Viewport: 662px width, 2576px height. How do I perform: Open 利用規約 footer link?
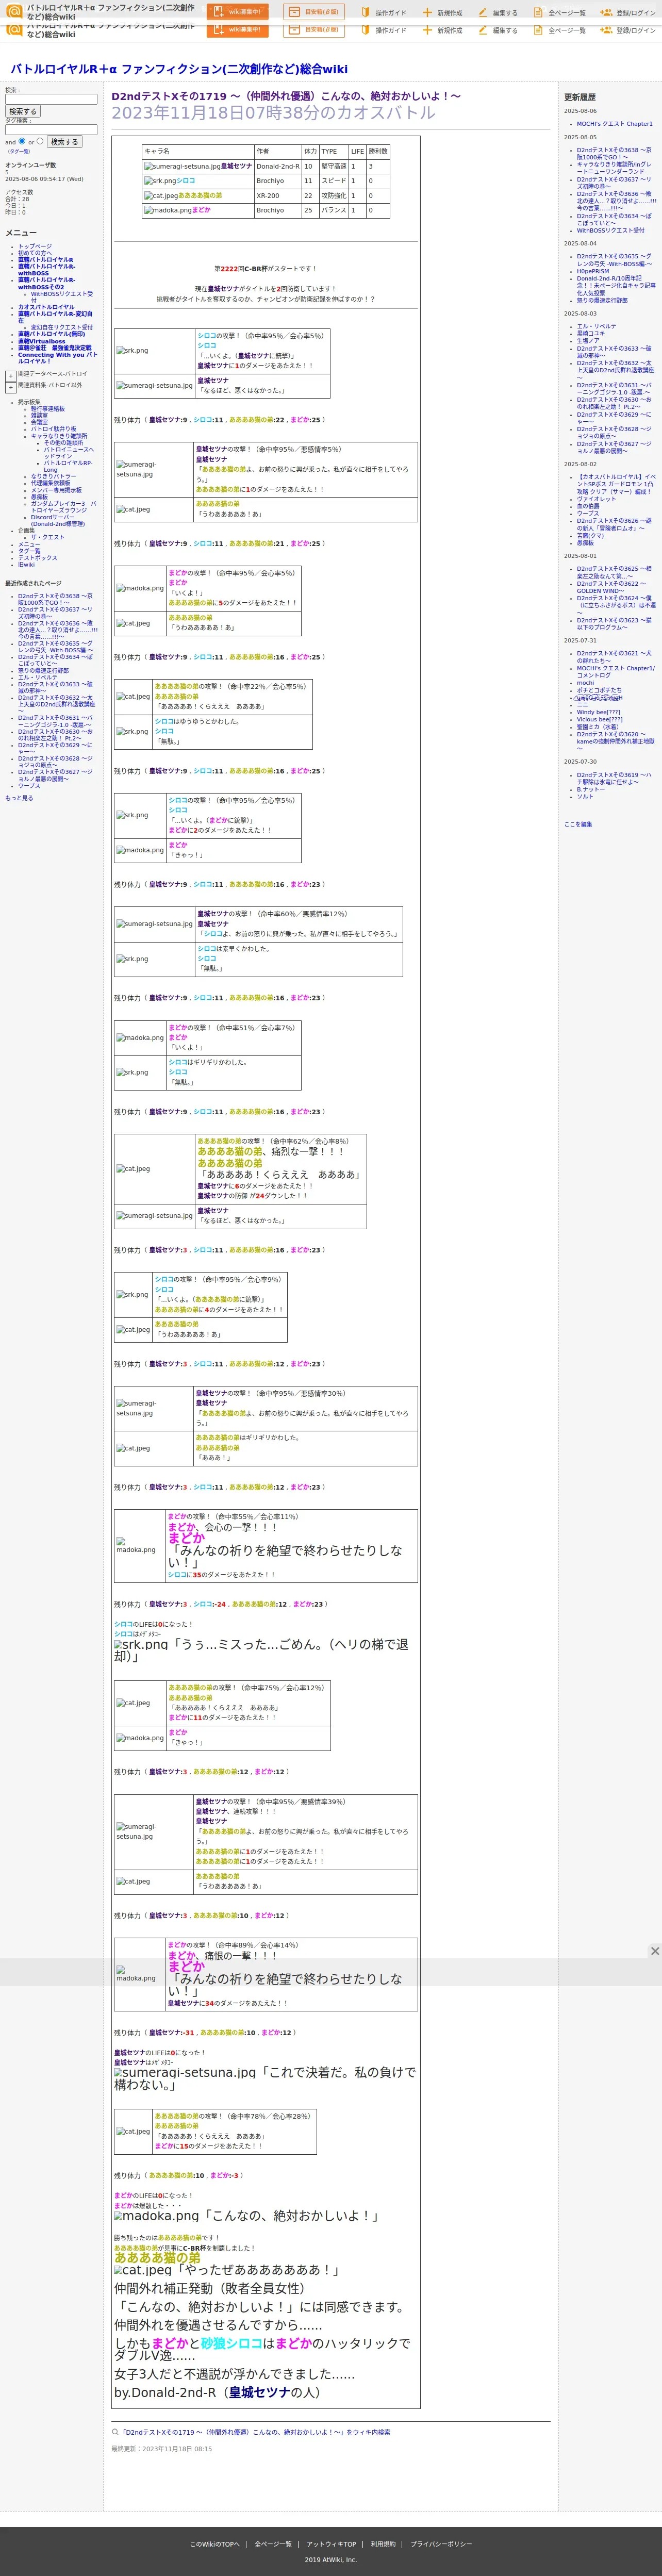coord(383,2544)
